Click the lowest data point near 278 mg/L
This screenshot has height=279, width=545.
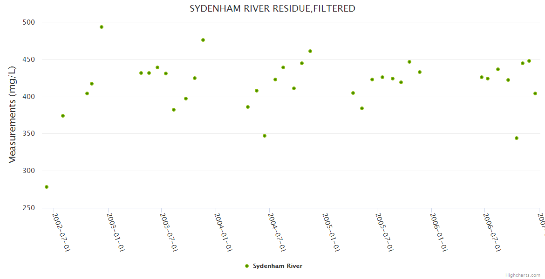(47, 187)
